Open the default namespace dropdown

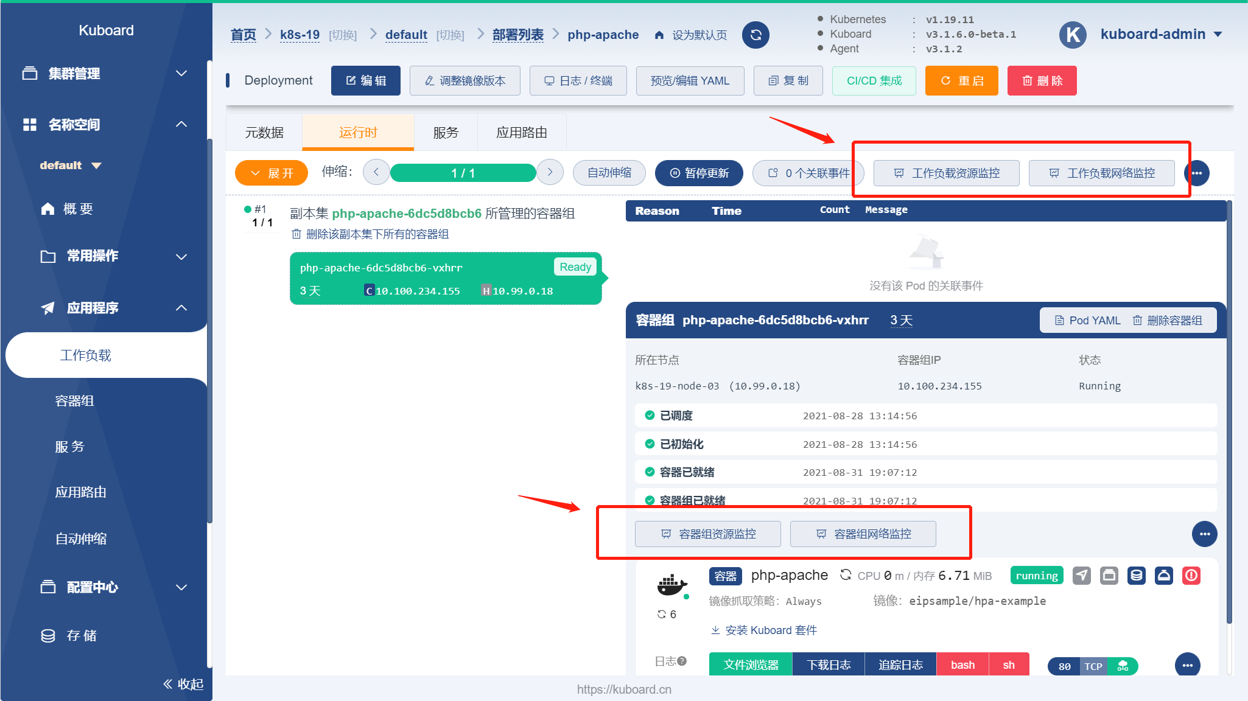(x=71, y=166)
